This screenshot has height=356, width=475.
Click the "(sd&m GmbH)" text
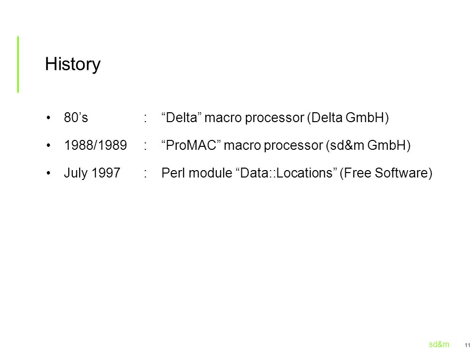pyautogui.click(x=368, y=145)
